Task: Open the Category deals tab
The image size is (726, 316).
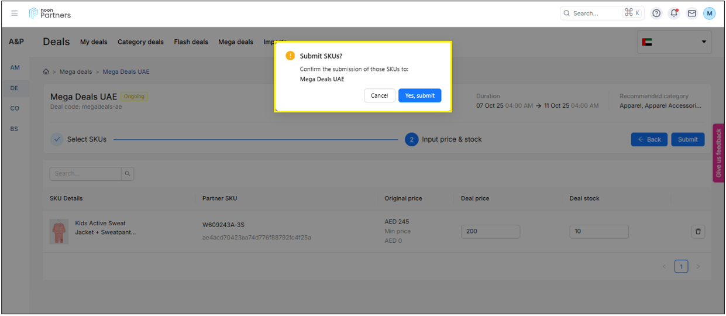Action: coord(140,42)
